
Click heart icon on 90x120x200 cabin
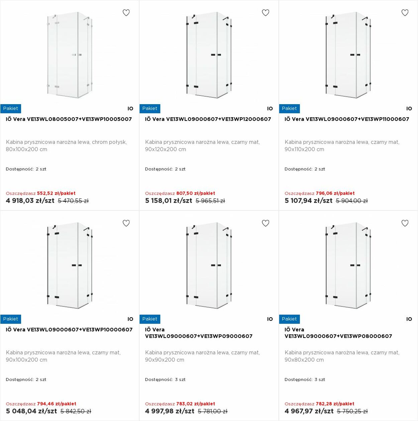[x=266, y=13]
